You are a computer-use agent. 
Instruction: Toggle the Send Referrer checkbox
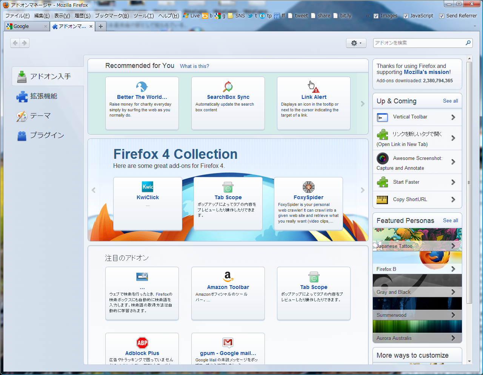[x=441, y=16]
